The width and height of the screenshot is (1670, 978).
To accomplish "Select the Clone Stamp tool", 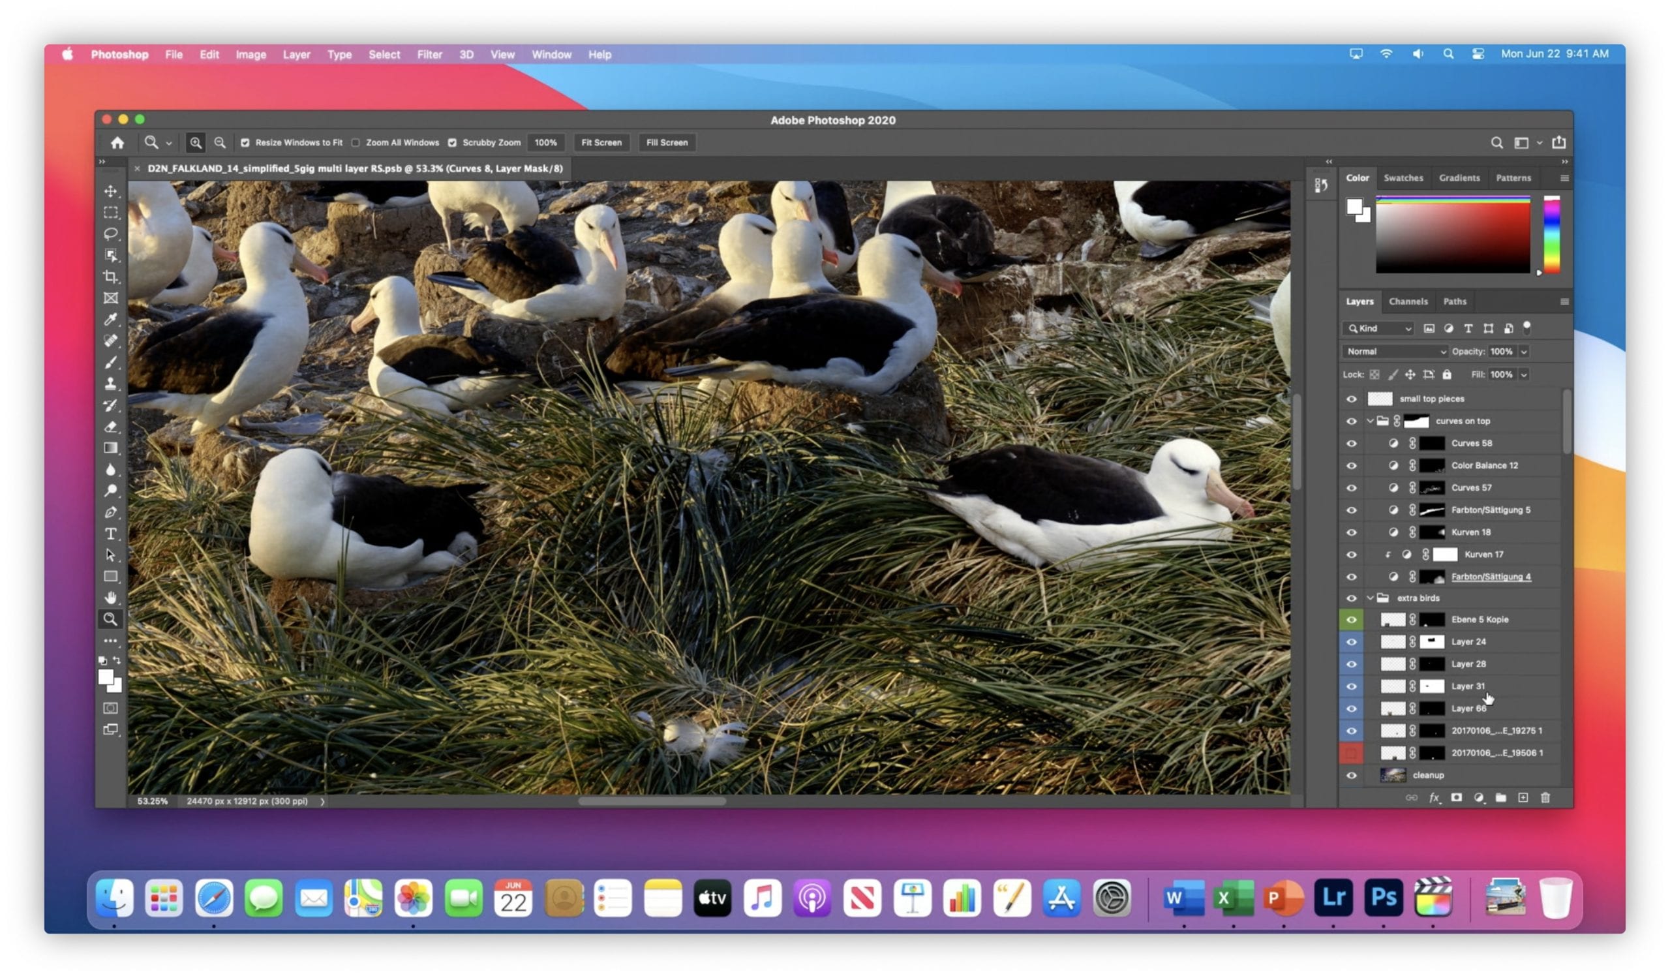I will click(x=111, y=384).
